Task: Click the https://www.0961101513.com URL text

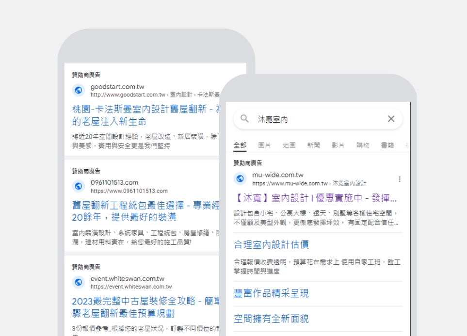Action: 129,191
